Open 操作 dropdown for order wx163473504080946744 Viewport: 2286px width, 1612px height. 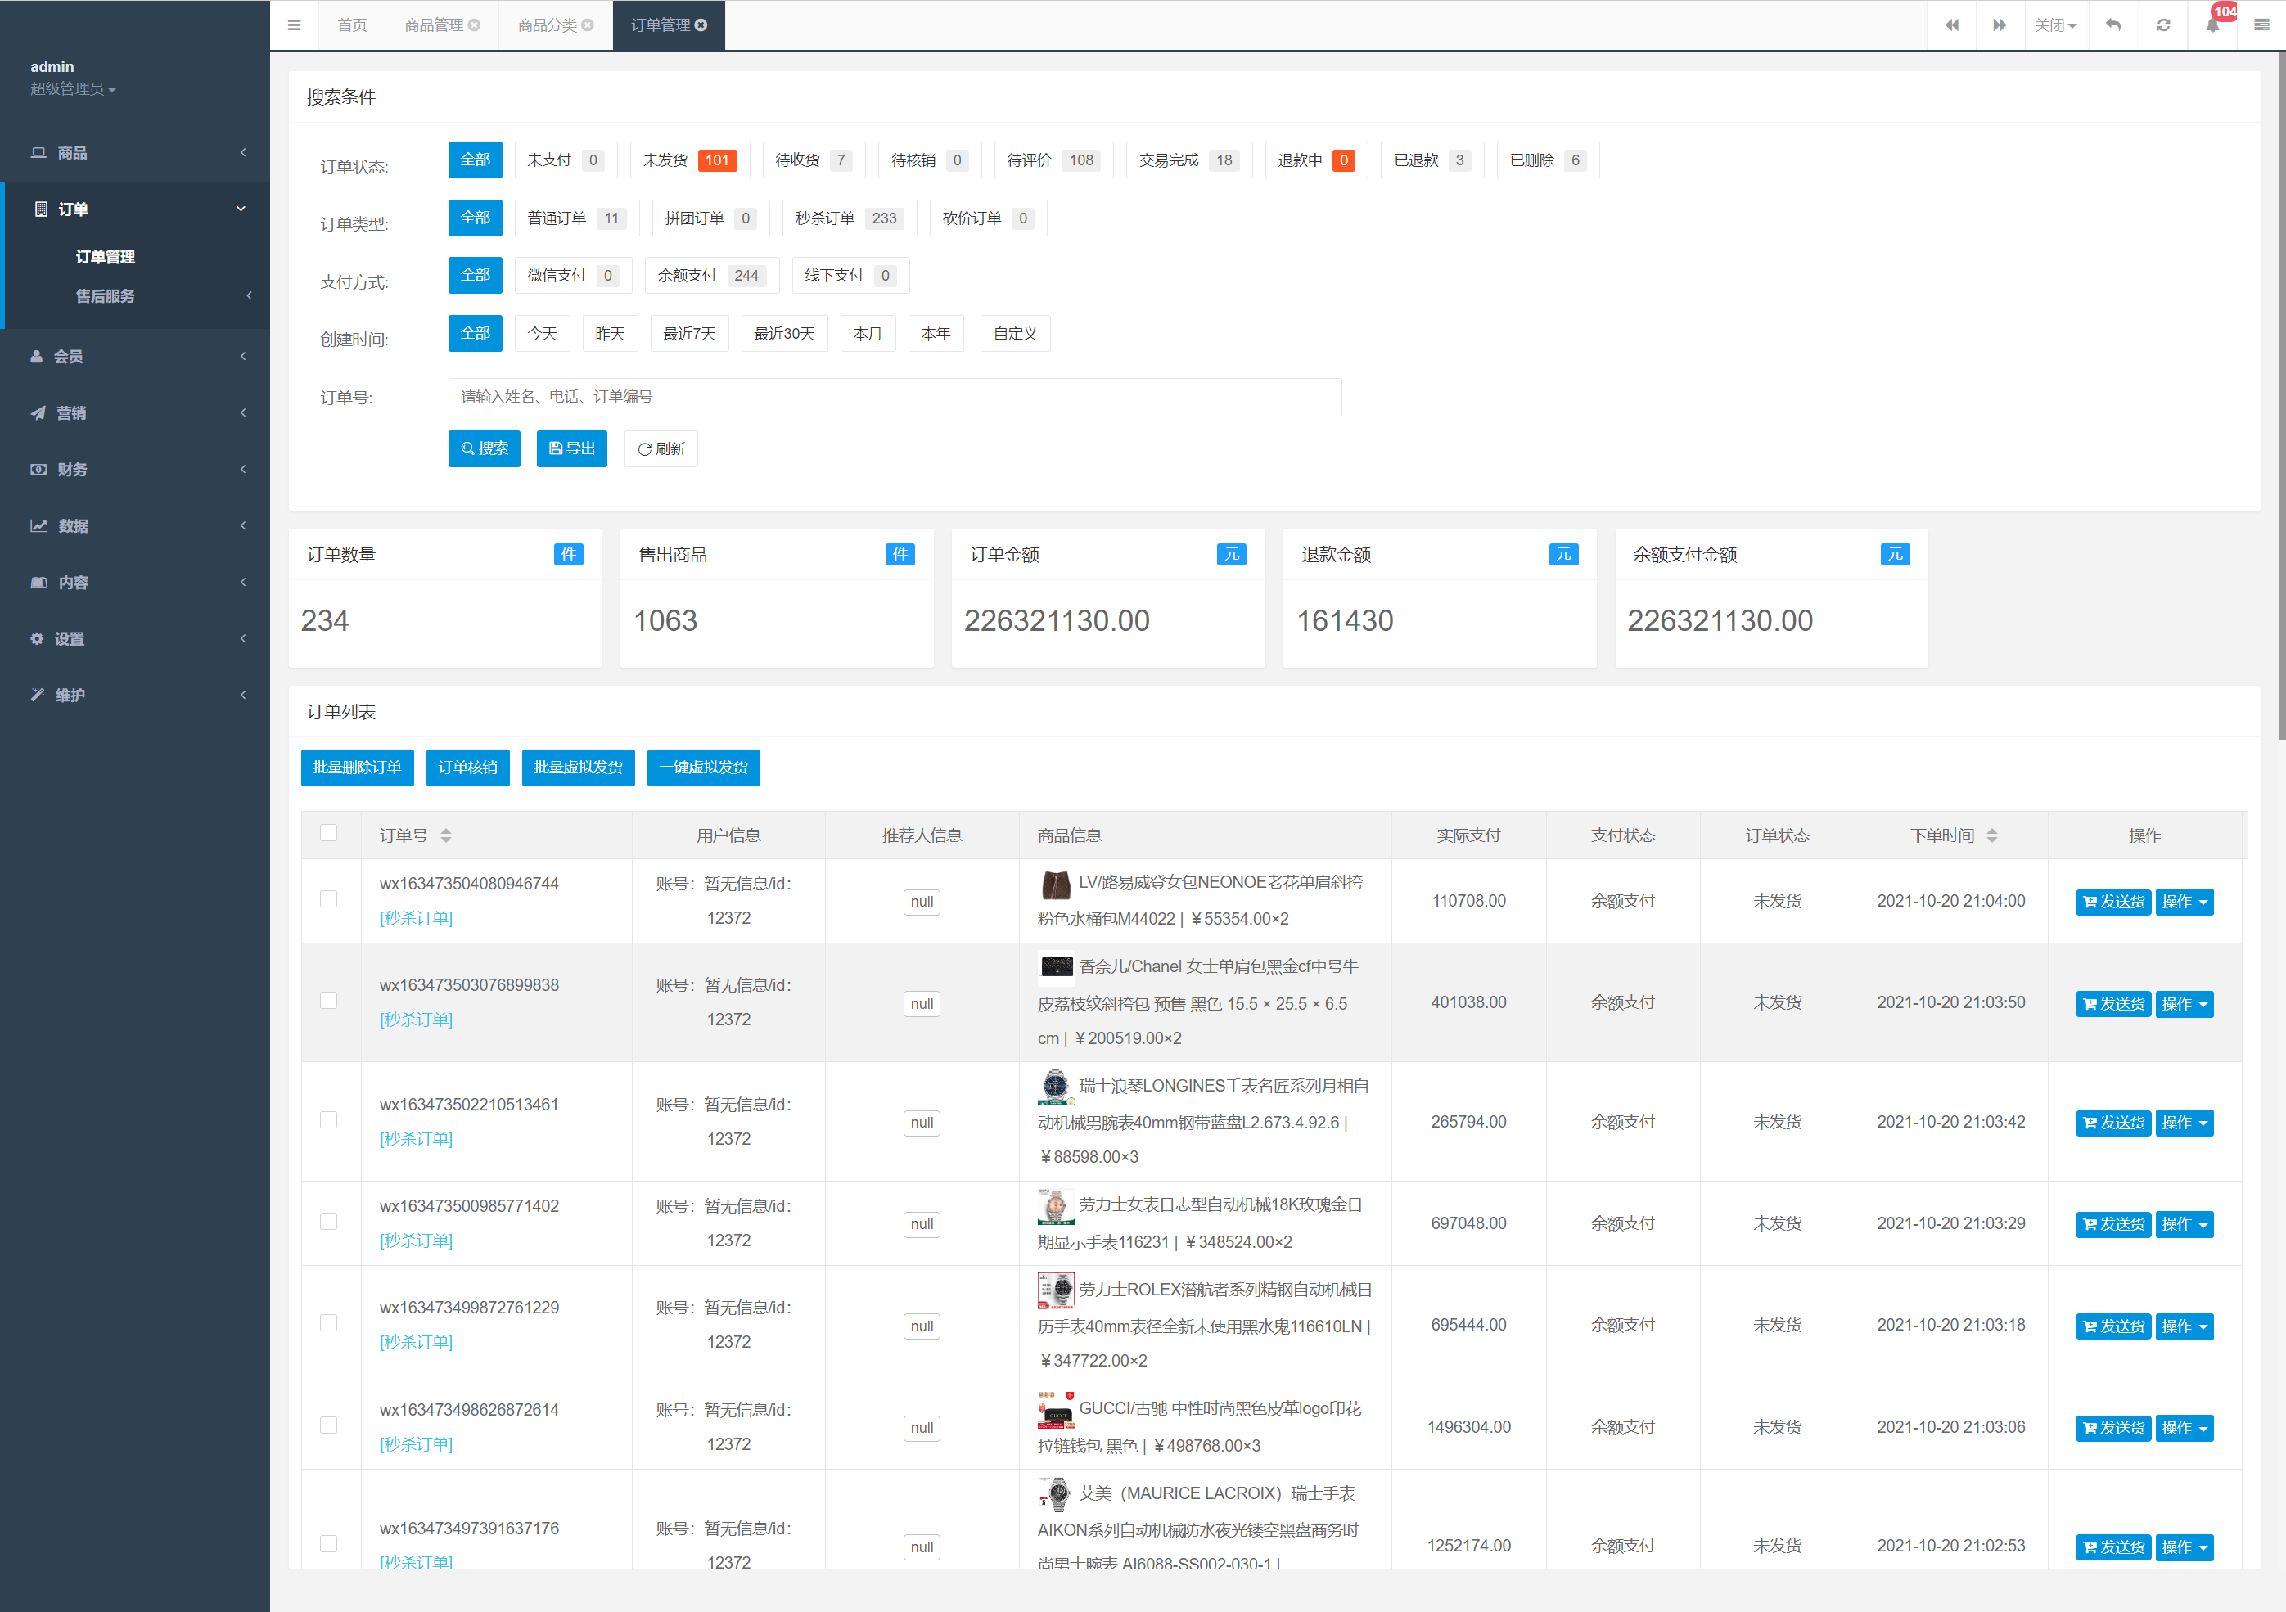tap(2184, 902)
